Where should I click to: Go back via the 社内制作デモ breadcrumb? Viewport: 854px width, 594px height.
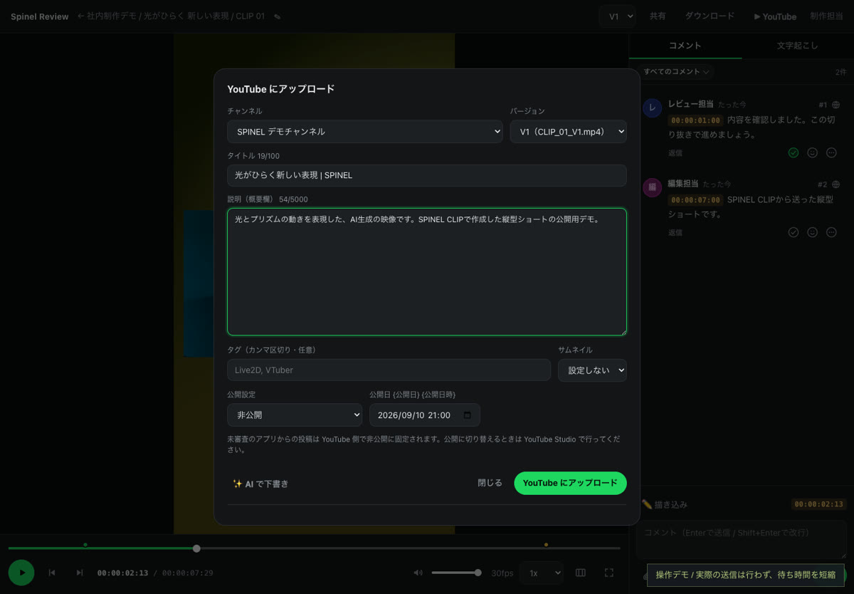pos(107,16)
